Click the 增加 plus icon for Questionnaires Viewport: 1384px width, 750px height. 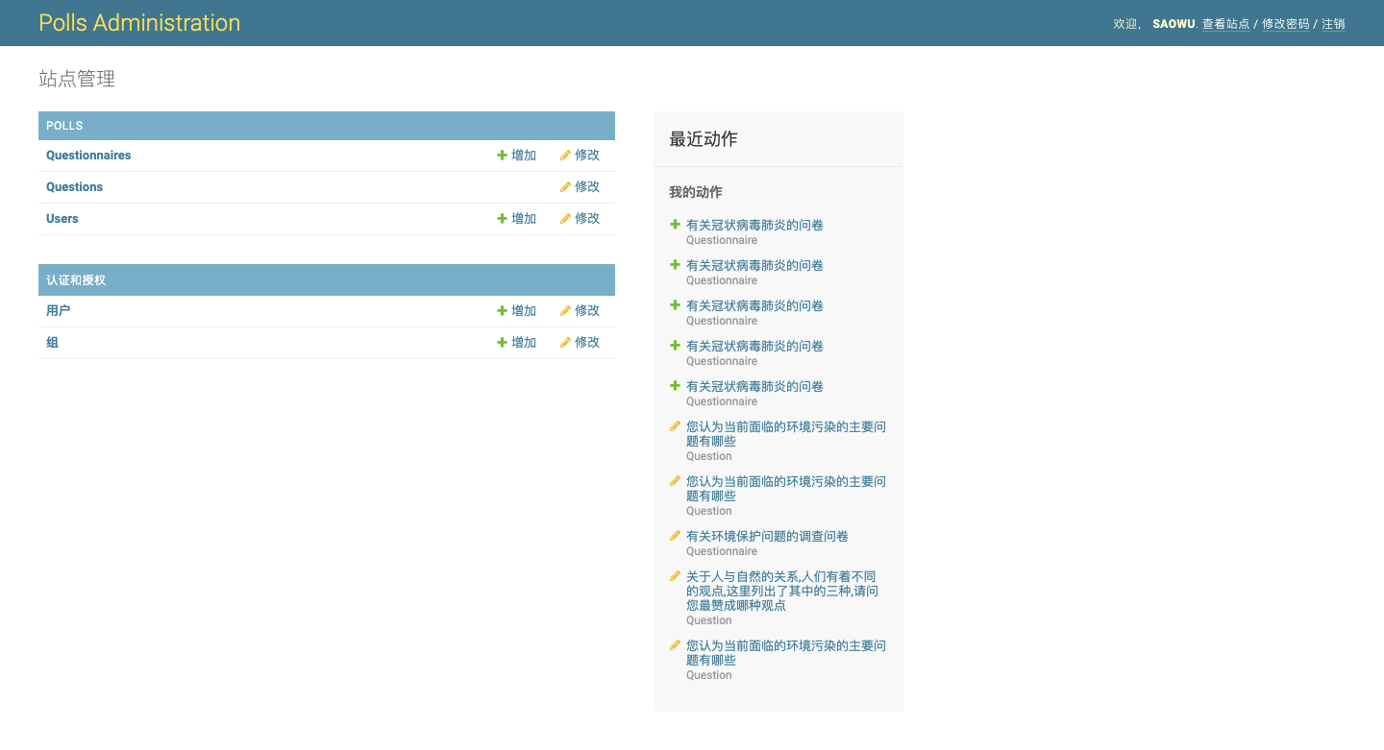point(501,155)
